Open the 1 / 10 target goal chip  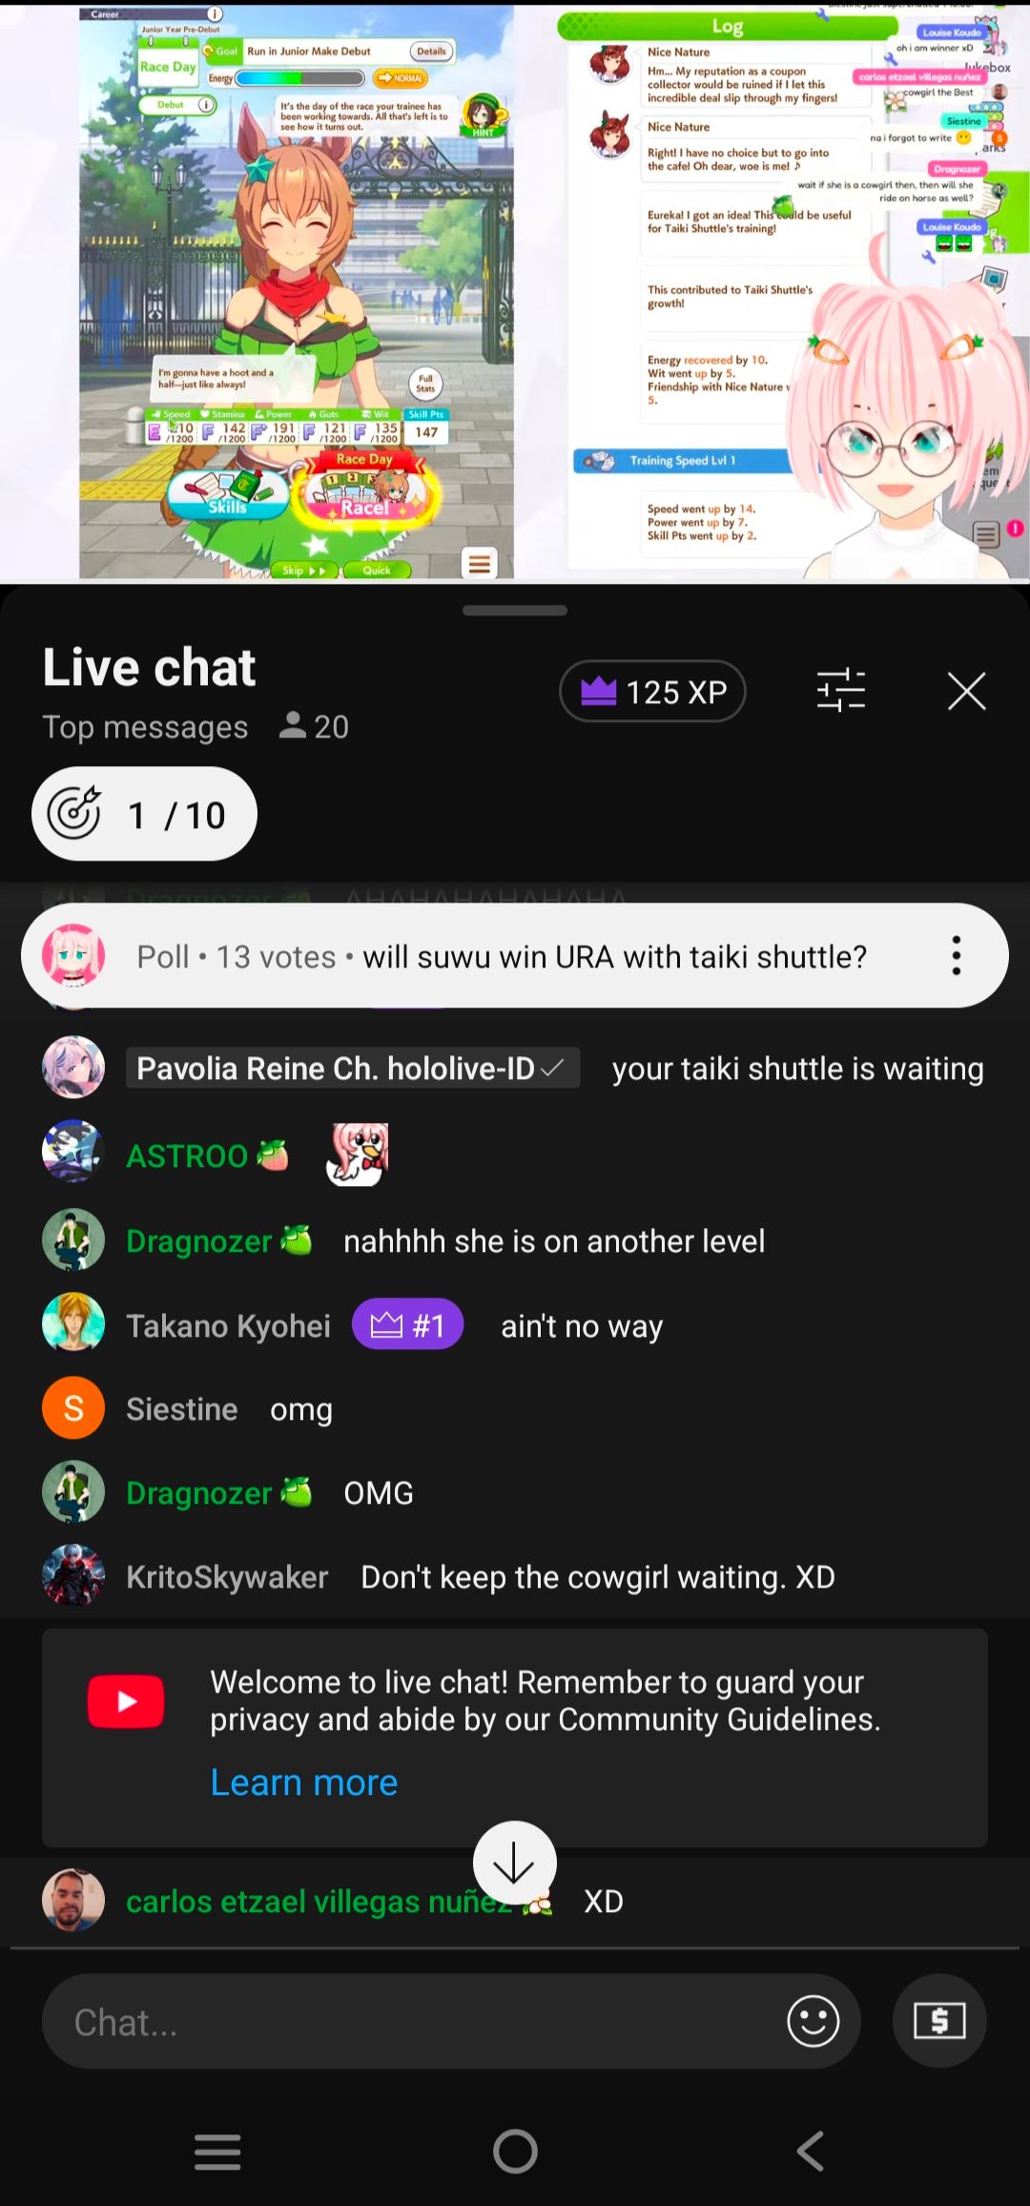145,814
